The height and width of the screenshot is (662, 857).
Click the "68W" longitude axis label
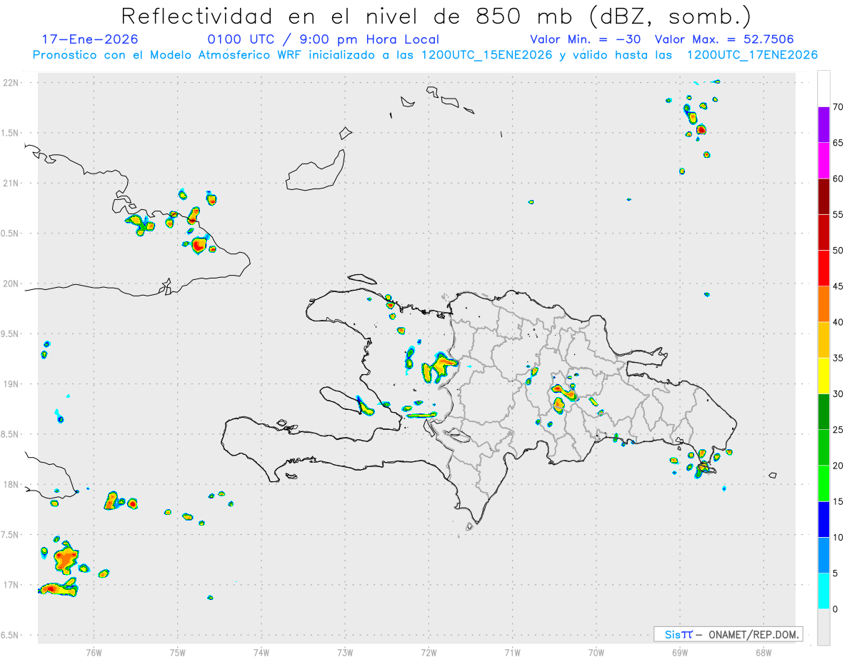(763, 651)
